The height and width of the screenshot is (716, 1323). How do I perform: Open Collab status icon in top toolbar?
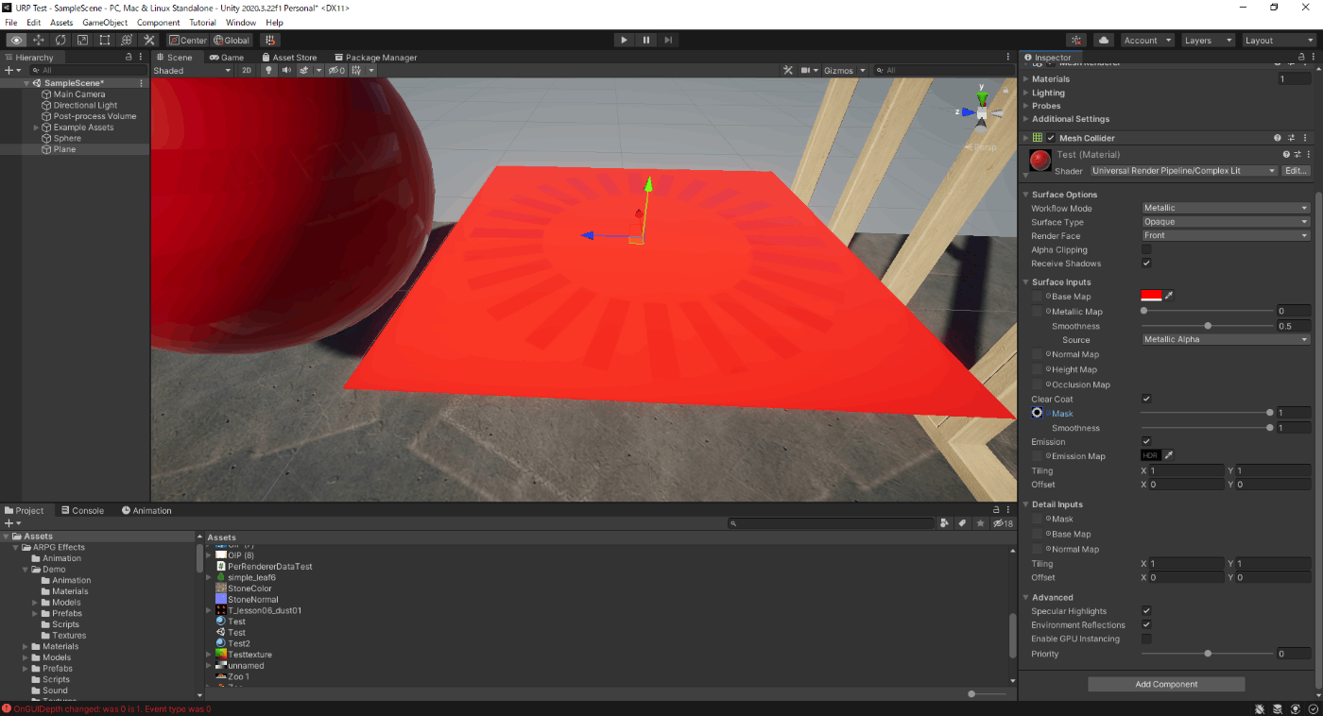click(x=1076, y=41)
